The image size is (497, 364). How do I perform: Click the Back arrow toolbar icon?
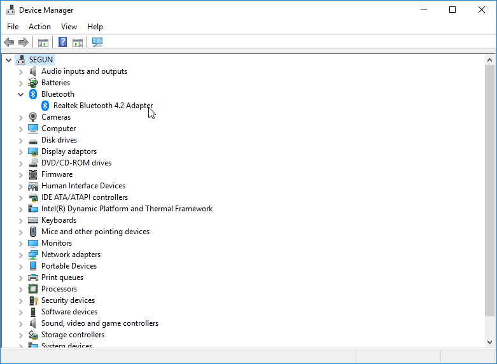point(9,42)
